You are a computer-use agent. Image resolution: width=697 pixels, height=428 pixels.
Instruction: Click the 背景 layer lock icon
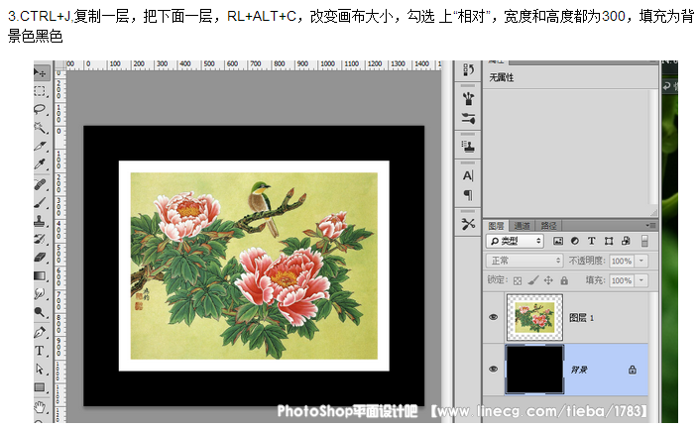pyautogui.click(x=633, y=370)
